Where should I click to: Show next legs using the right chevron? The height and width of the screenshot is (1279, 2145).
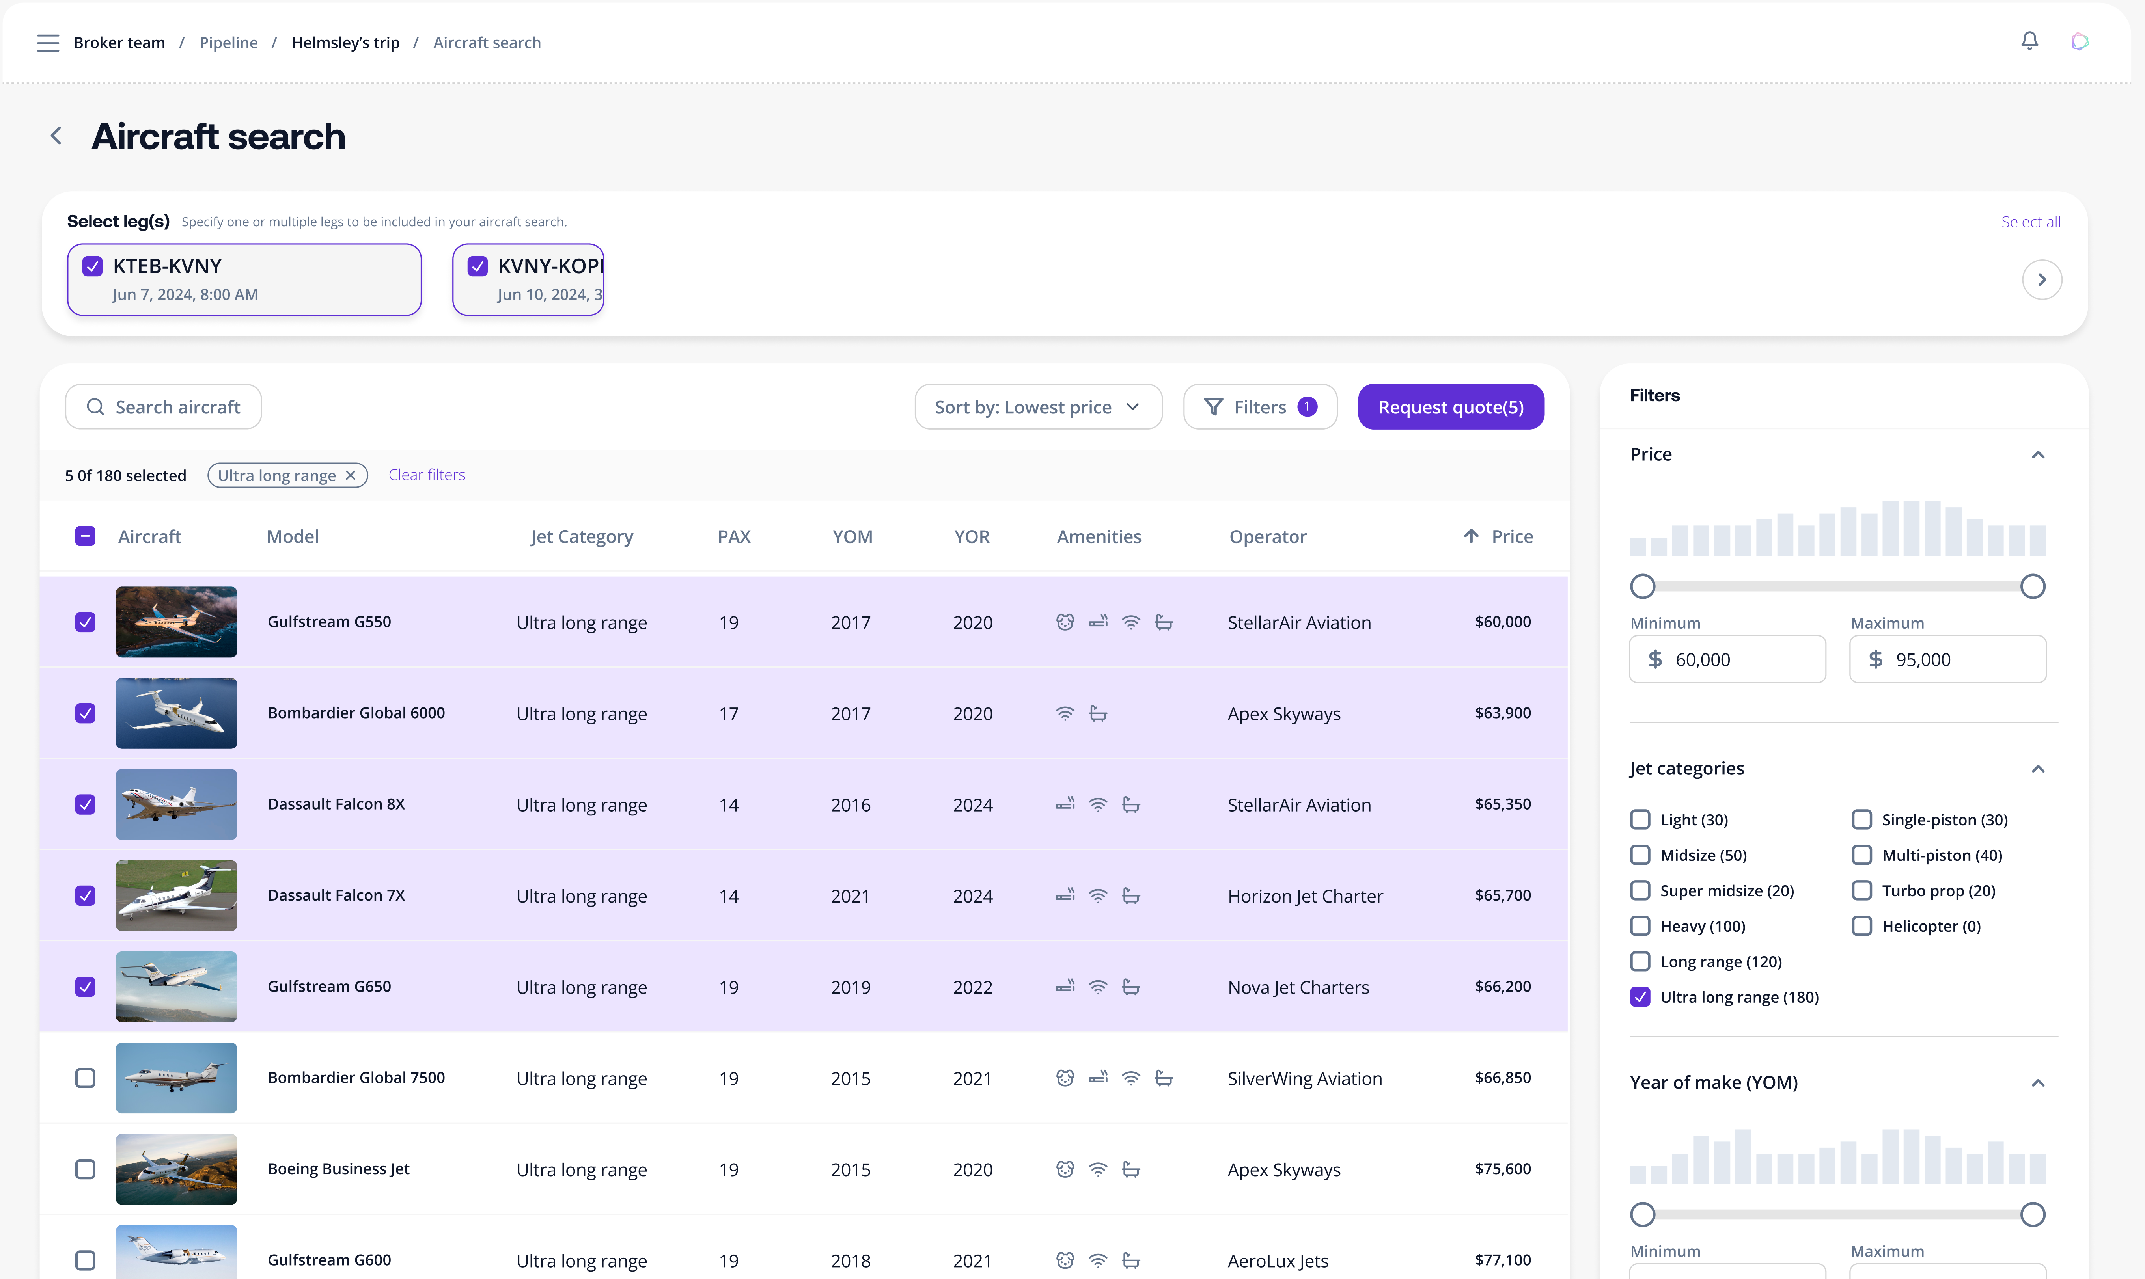(2042, 279)
